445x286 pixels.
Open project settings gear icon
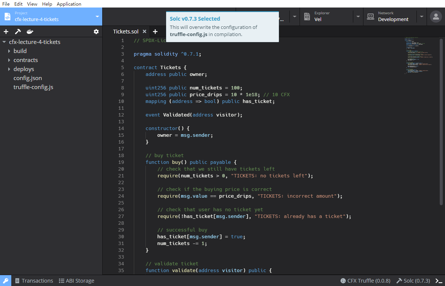(96, 32)
